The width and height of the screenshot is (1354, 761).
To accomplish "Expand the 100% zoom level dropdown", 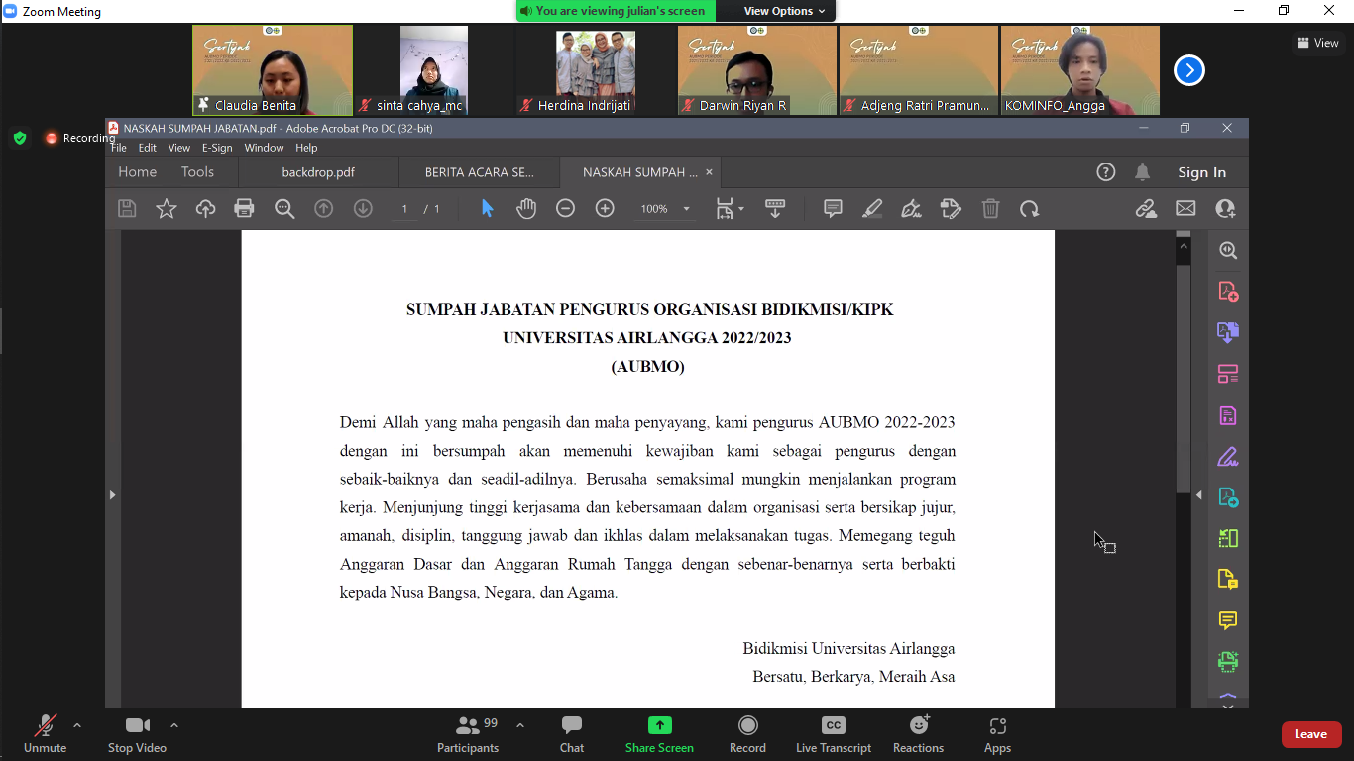I will click(686, 210).
